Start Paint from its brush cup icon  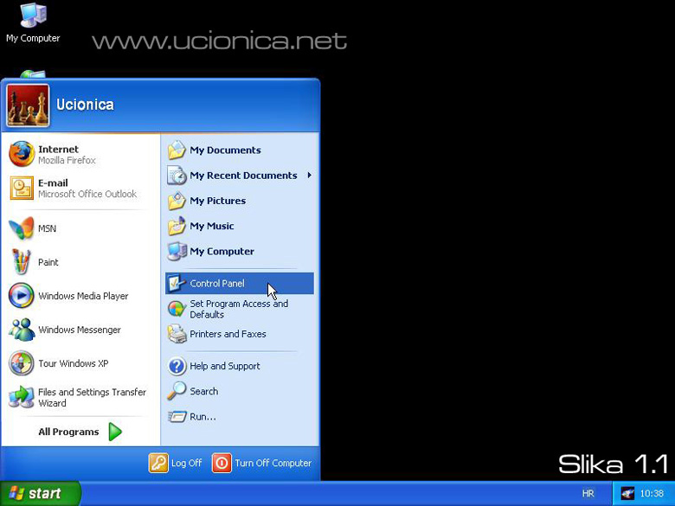click(21, 261)
